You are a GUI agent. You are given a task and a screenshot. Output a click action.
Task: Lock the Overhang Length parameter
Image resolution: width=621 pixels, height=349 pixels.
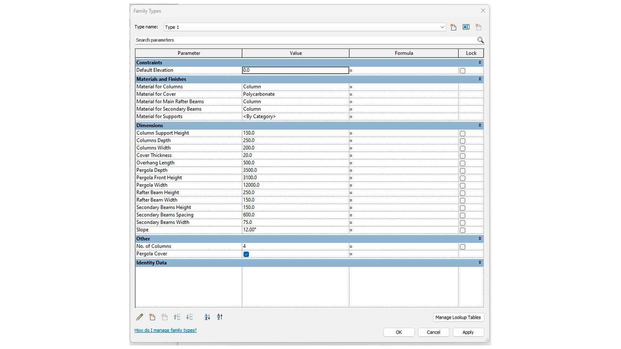[x=463, y=163]
